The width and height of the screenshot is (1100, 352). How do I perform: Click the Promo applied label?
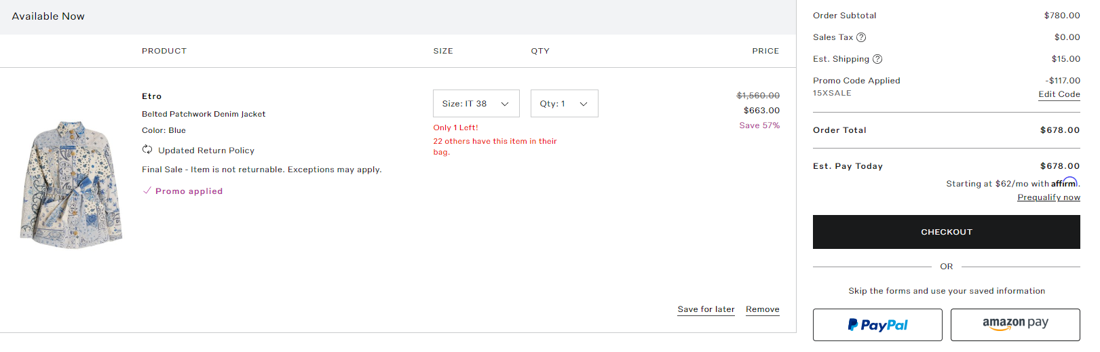pyautogui.click(x=189, y=191)
